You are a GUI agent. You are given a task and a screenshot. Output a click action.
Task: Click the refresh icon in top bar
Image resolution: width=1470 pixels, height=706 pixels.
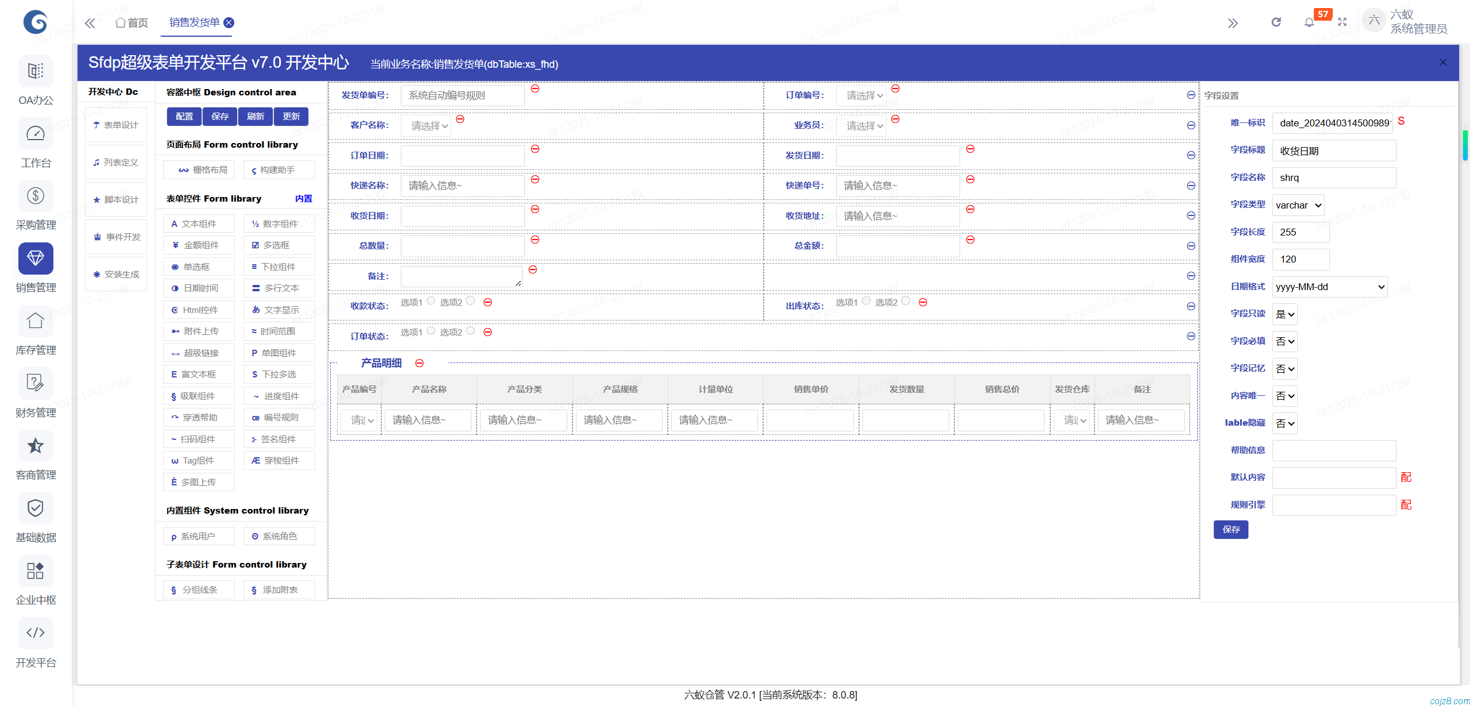[x=1276, y=22]
